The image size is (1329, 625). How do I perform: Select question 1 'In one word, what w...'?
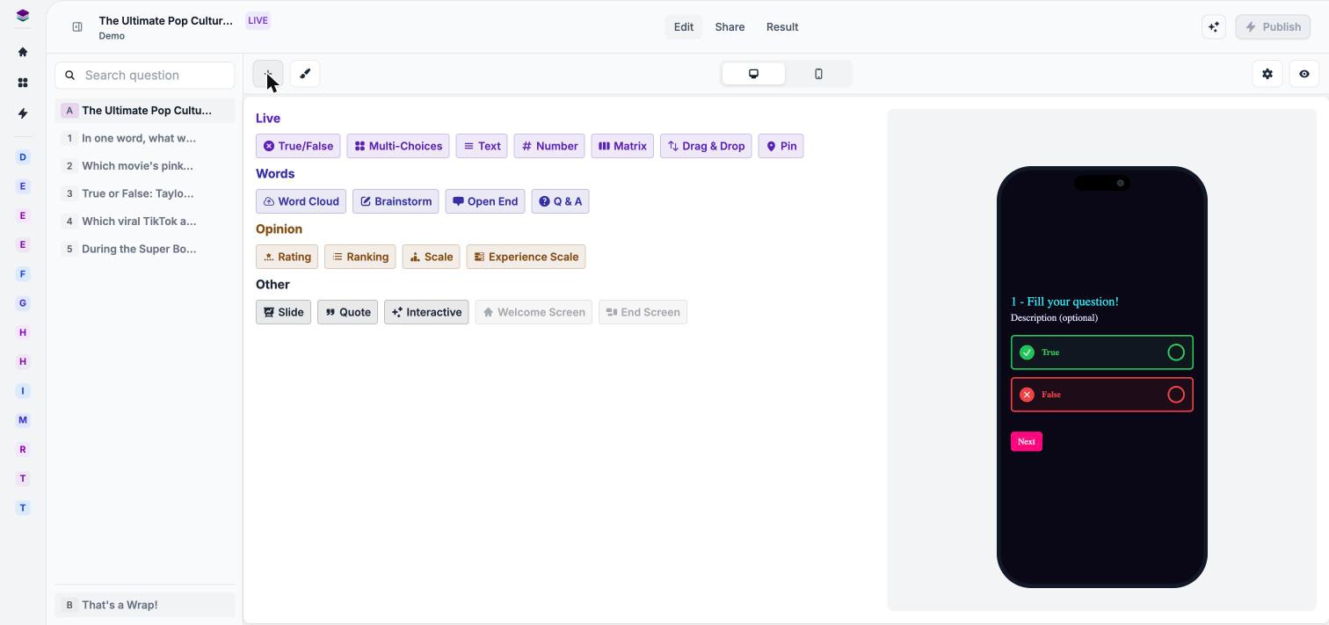(145, 138)
